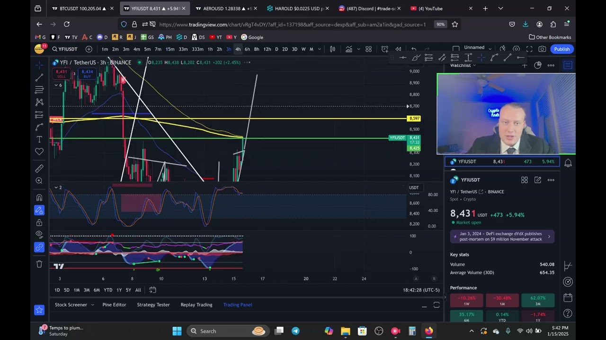The width and height of the screenshot is (606, 340).
Task: Click the Publish button
Action: click(x=562, y=49)
